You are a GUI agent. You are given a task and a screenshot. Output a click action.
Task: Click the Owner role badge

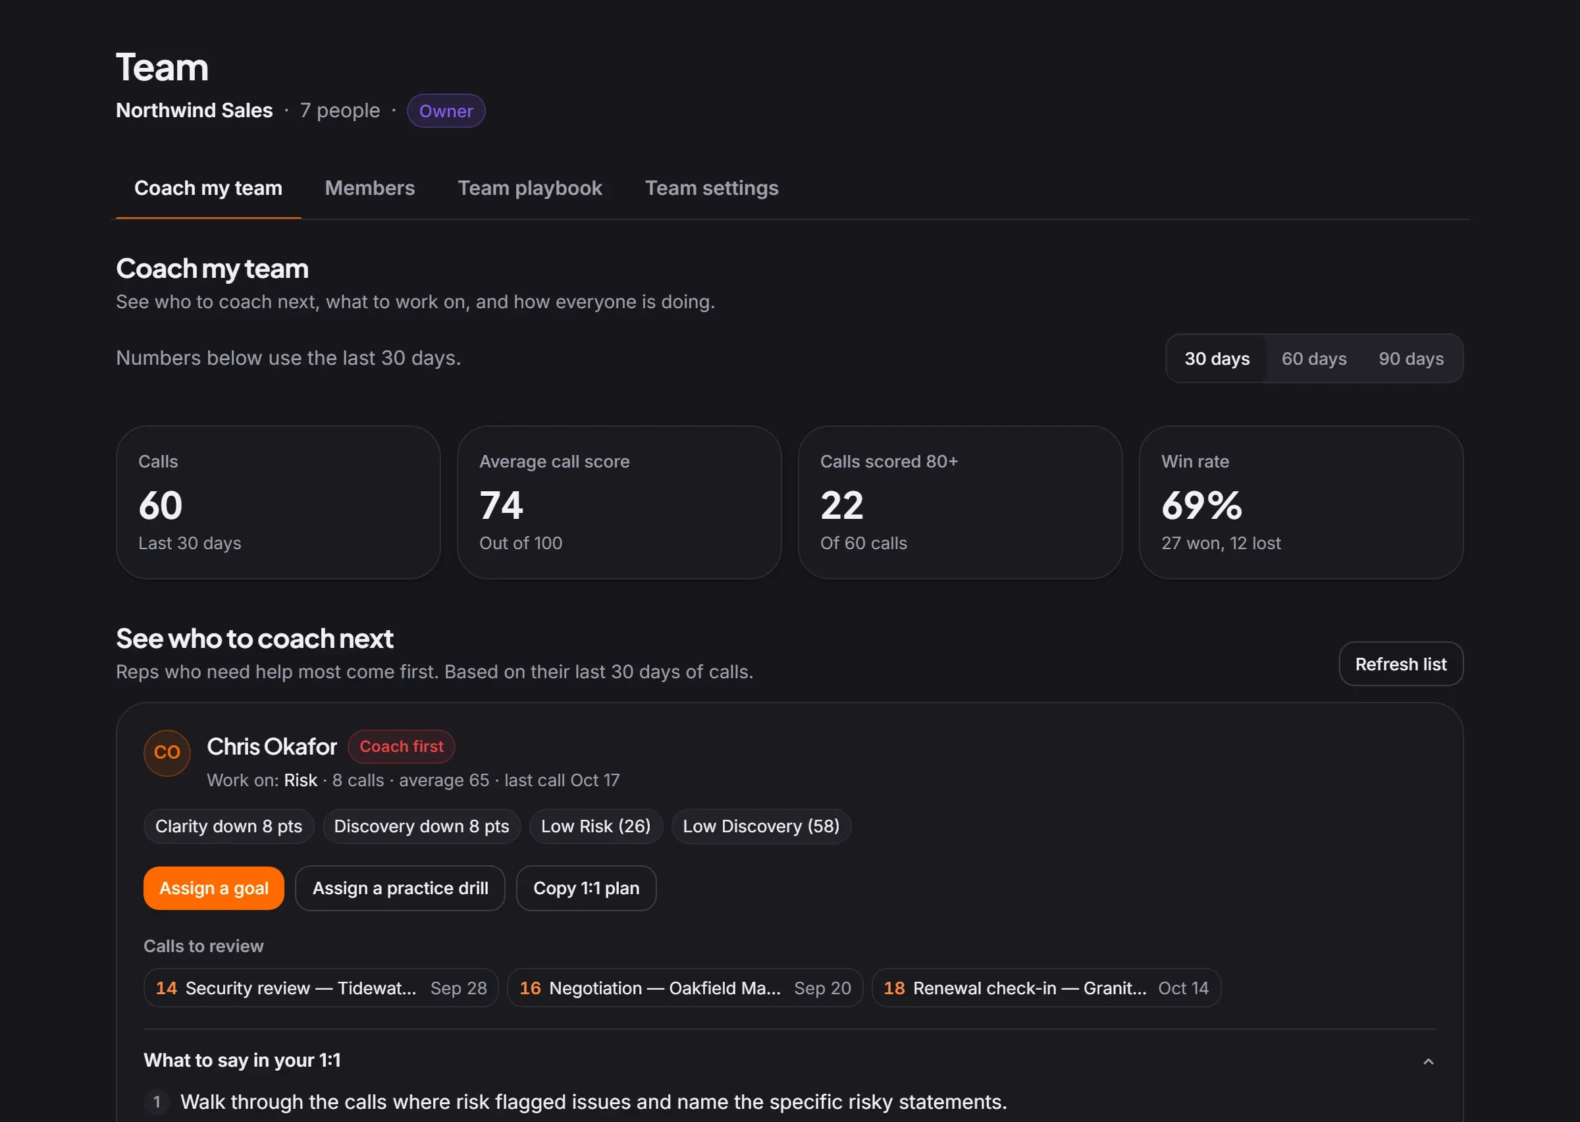point(446,111)
